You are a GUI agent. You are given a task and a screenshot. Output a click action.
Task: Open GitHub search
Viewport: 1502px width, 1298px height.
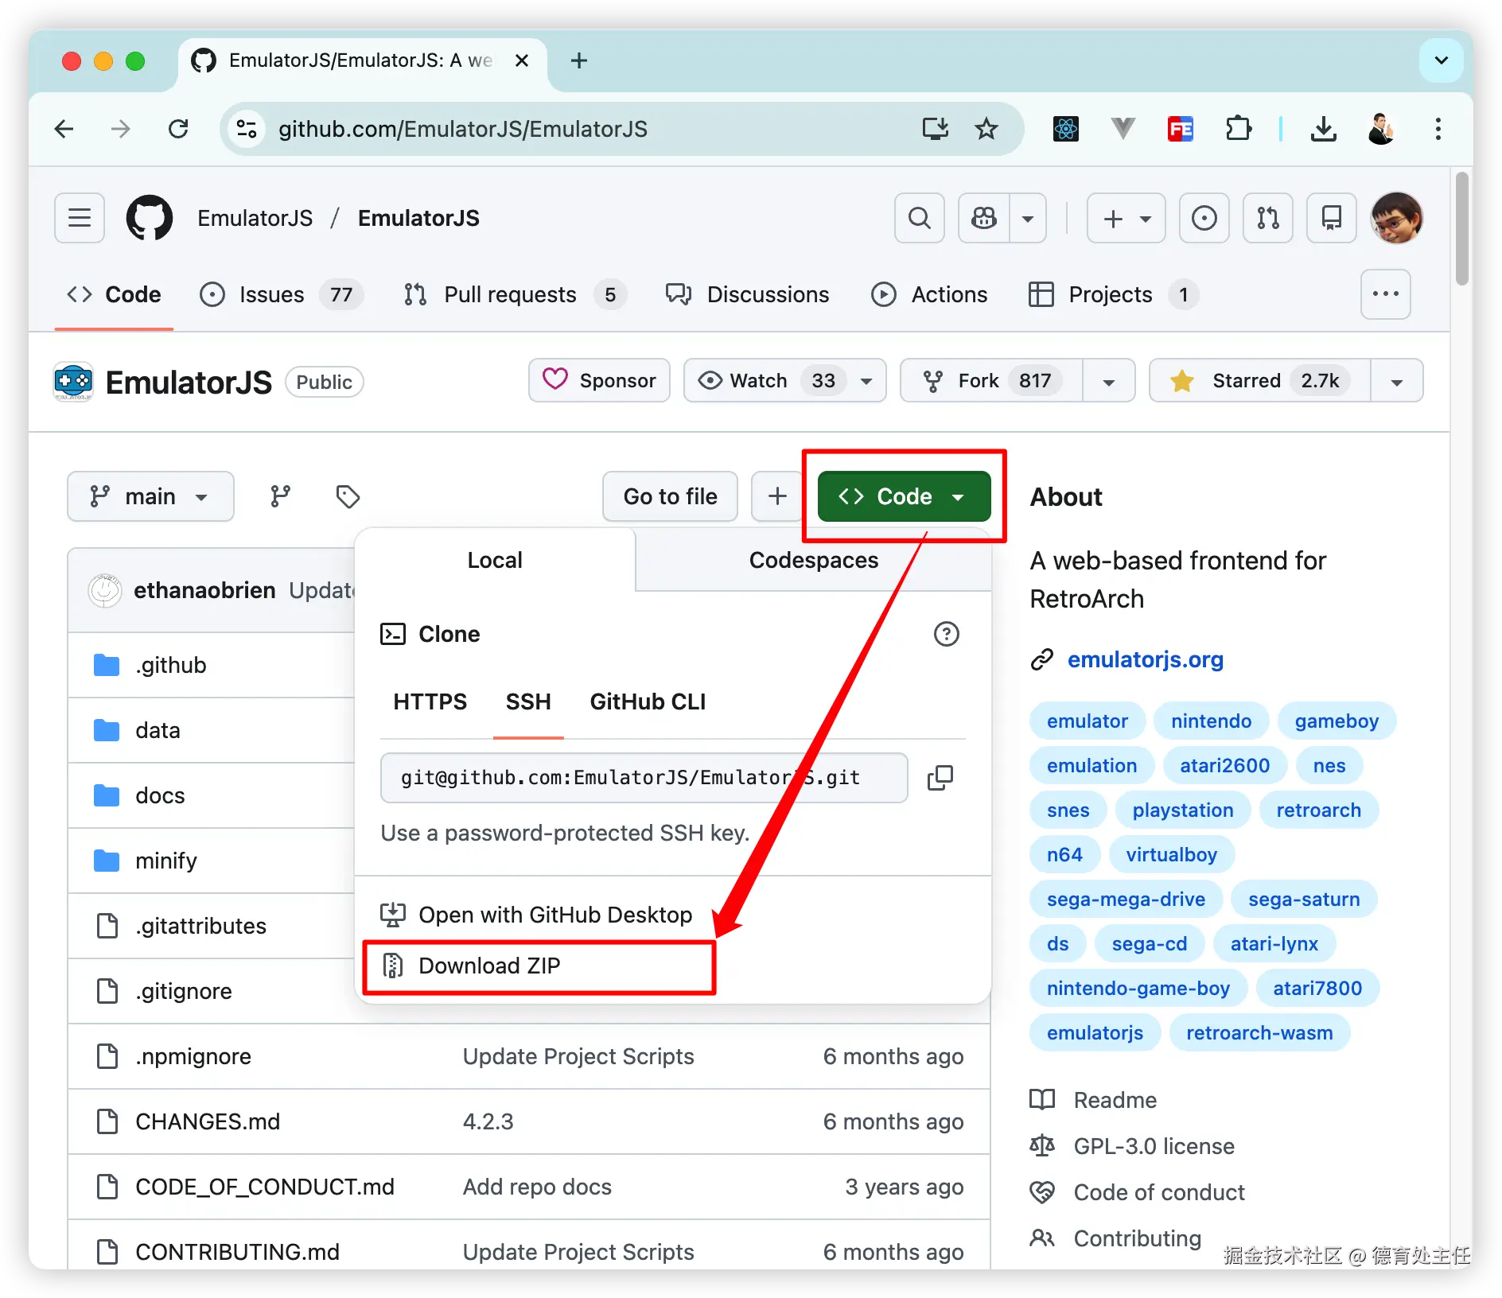point(920,218)
